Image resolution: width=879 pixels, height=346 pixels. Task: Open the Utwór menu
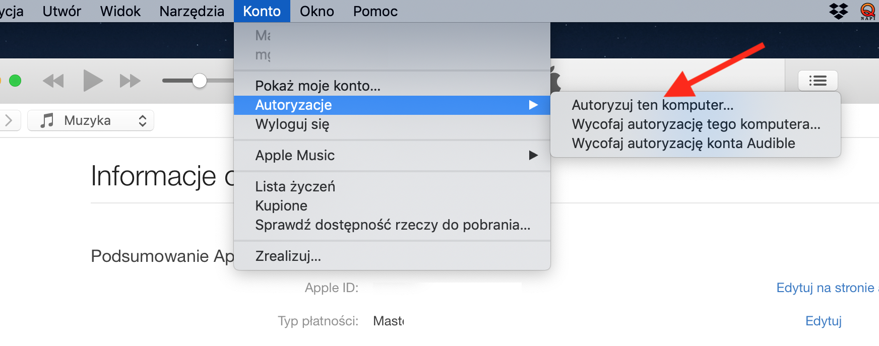(x=61, y=11)
